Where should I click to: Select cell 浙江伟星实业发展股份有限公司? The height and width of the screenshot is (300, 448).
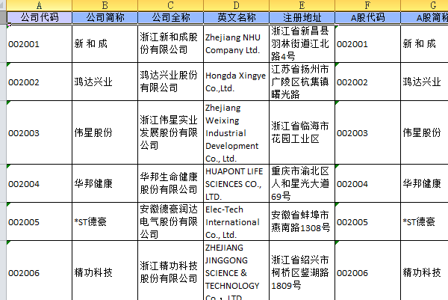[x=170, y=132]
